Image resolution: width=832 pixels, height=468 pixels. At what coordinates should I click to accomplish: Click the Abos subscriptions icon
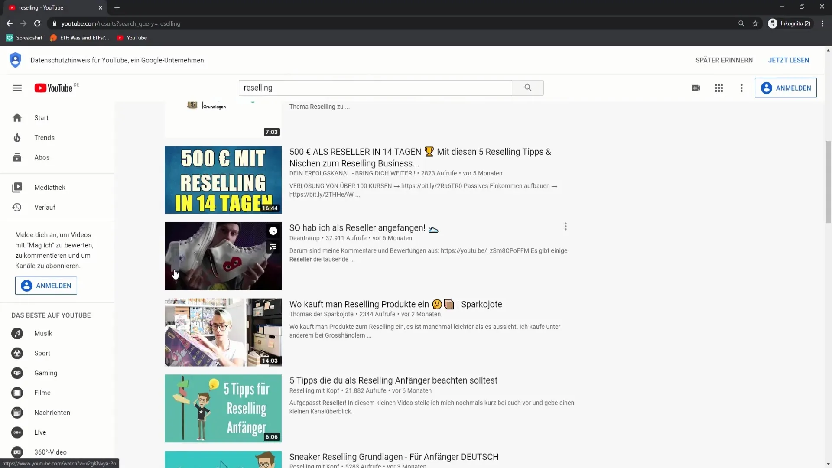(x=17, y=157)
